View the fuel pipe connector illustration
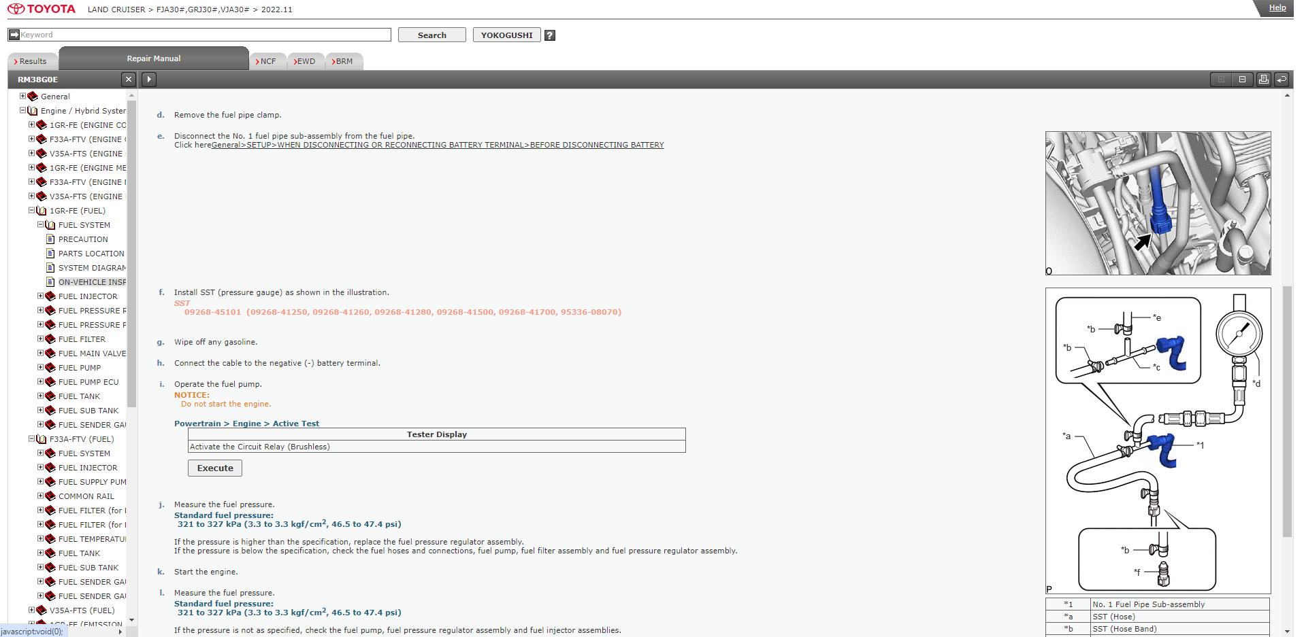1304x637 pixels. pyautogui.click(x=1158, y=203)
